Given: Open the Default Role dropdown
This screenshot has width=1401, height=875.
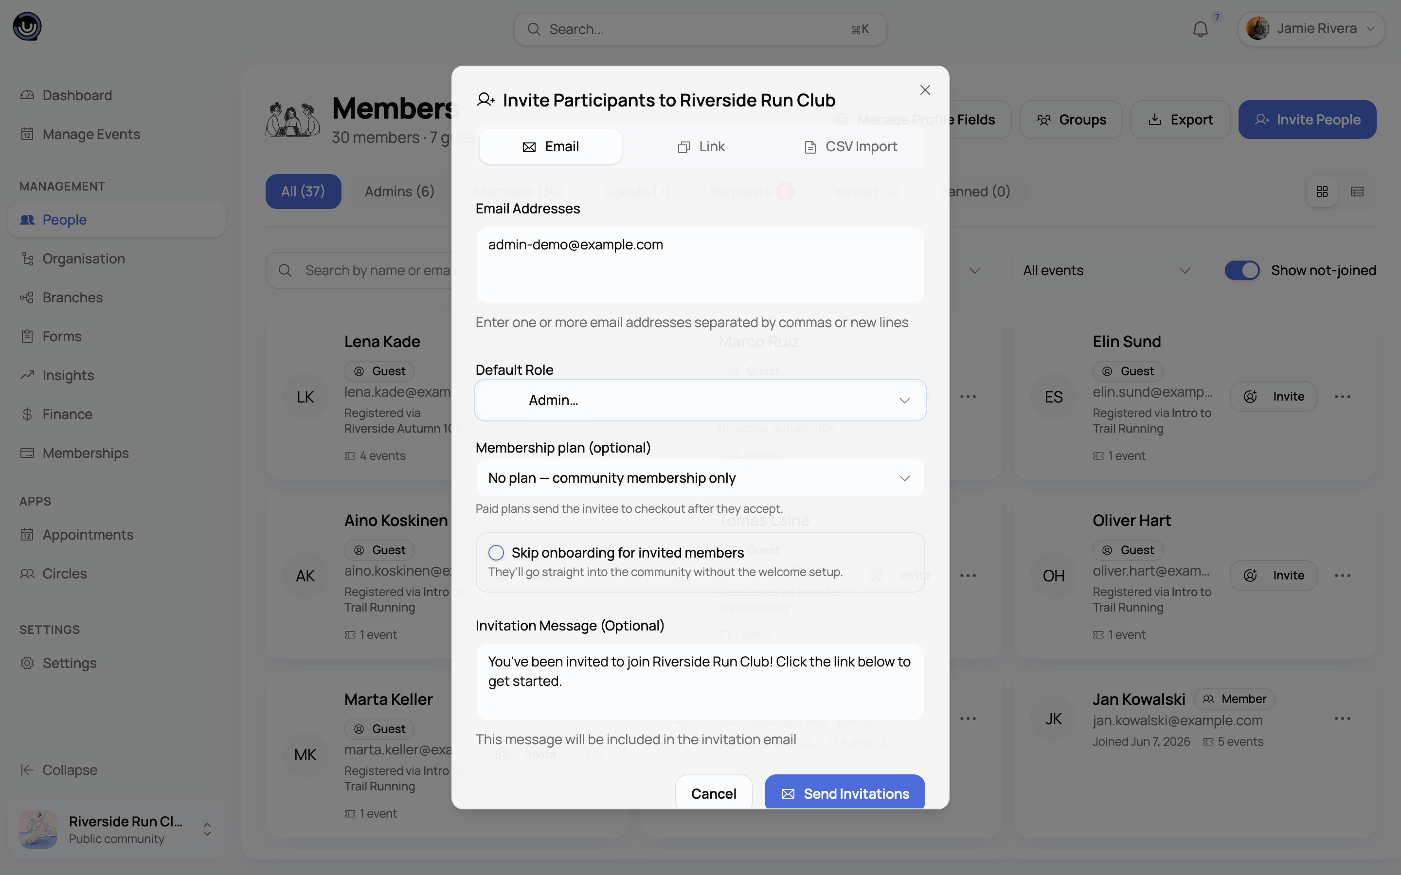Looking at the screenshot, I should coord(700,400).
